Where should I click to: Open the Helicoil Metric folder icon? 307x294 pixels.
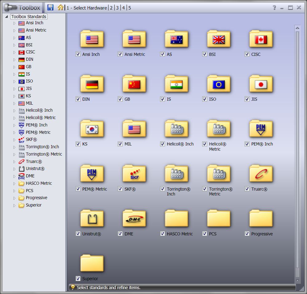219,129
